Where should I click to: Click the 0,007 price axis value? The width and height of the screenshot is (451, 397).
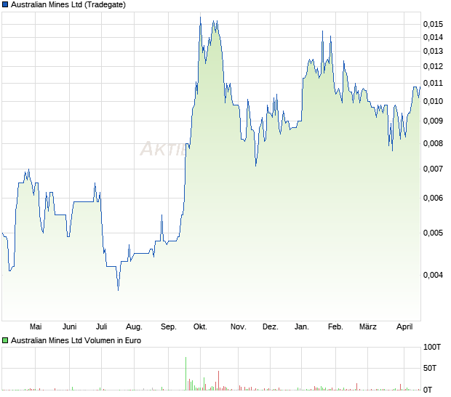click(x=433, y=169)
